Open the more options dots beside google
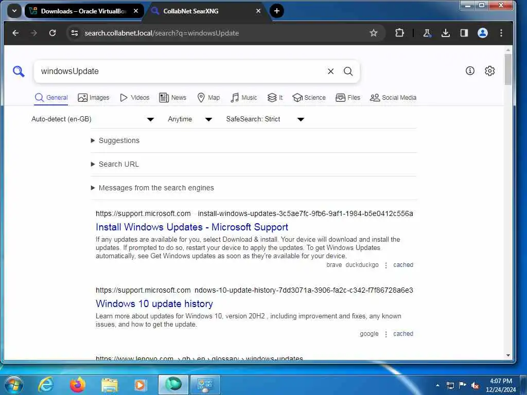This screenshot has height=395, width=527. pyautogui.click(x=386, y=334)
